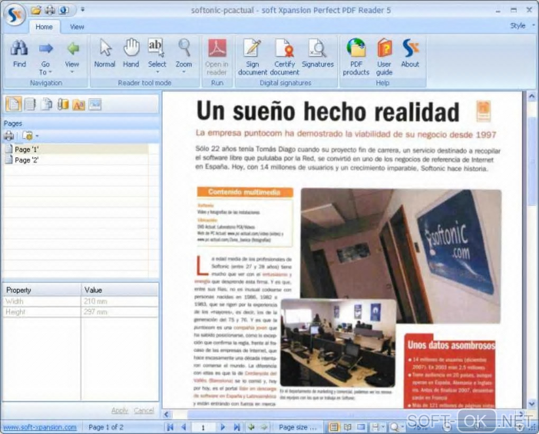Show the attachments paperclip panel icon

click(62, 104)
